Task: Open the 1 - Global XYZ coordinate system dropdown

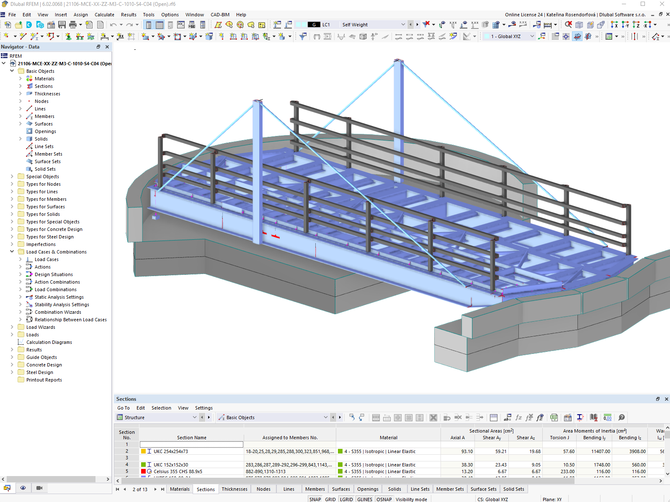Action: click(532, 36)
